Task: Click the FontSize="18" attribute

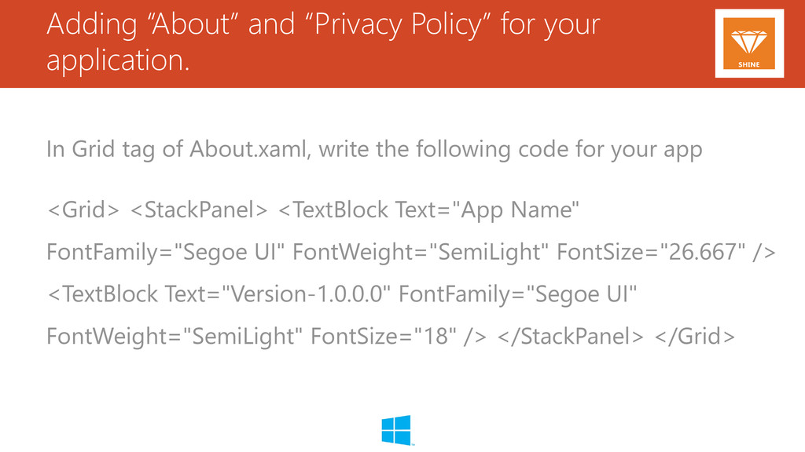Action: click(384, 337)
